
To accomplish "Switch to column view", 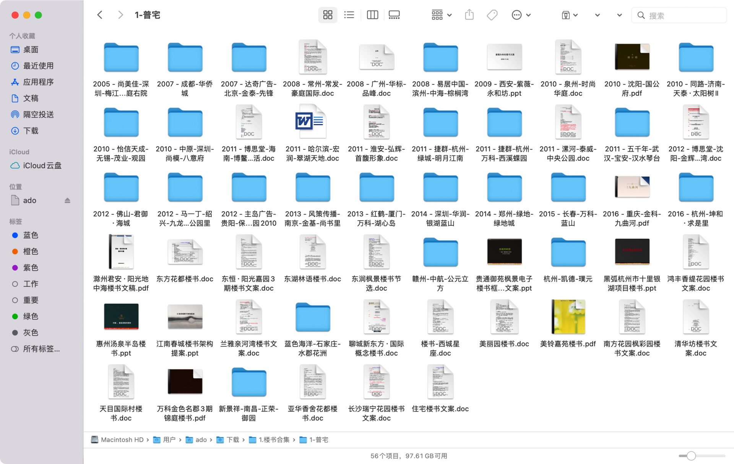I will pos(372,15).
